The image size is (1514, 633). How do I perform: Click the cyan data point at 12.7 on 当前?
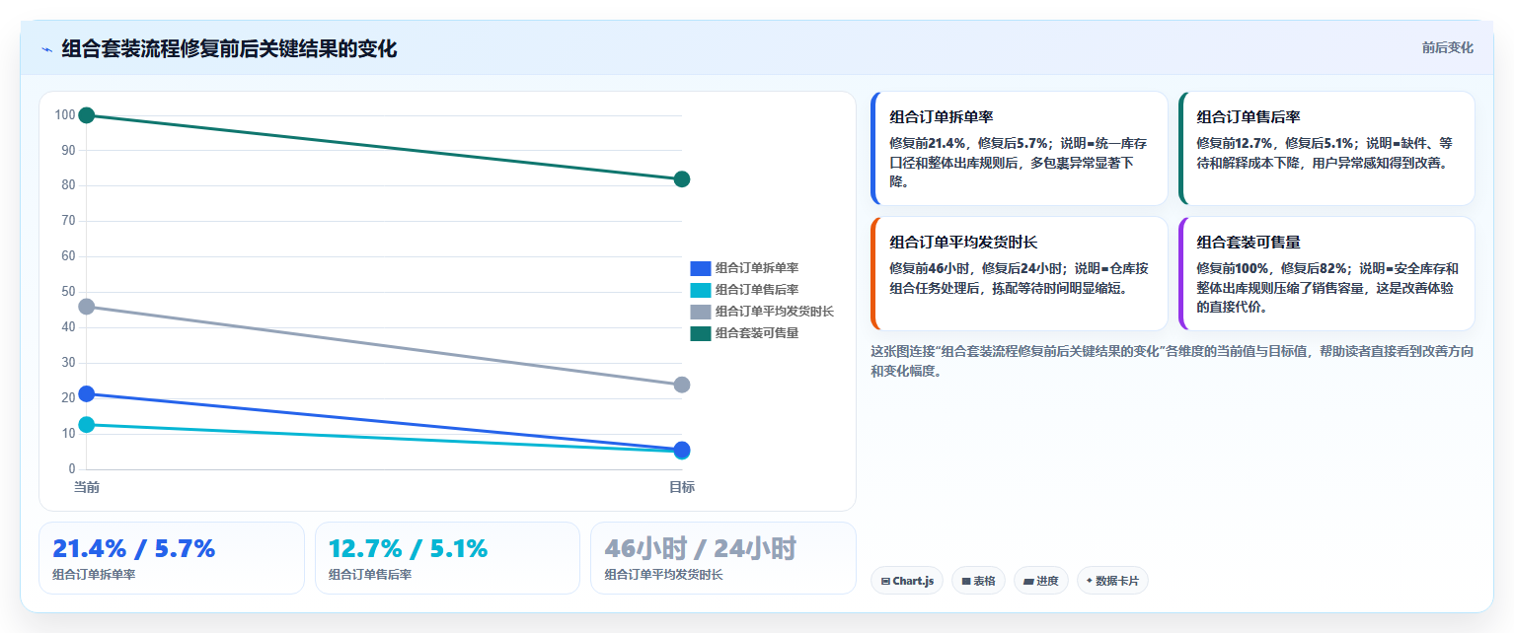87,424
